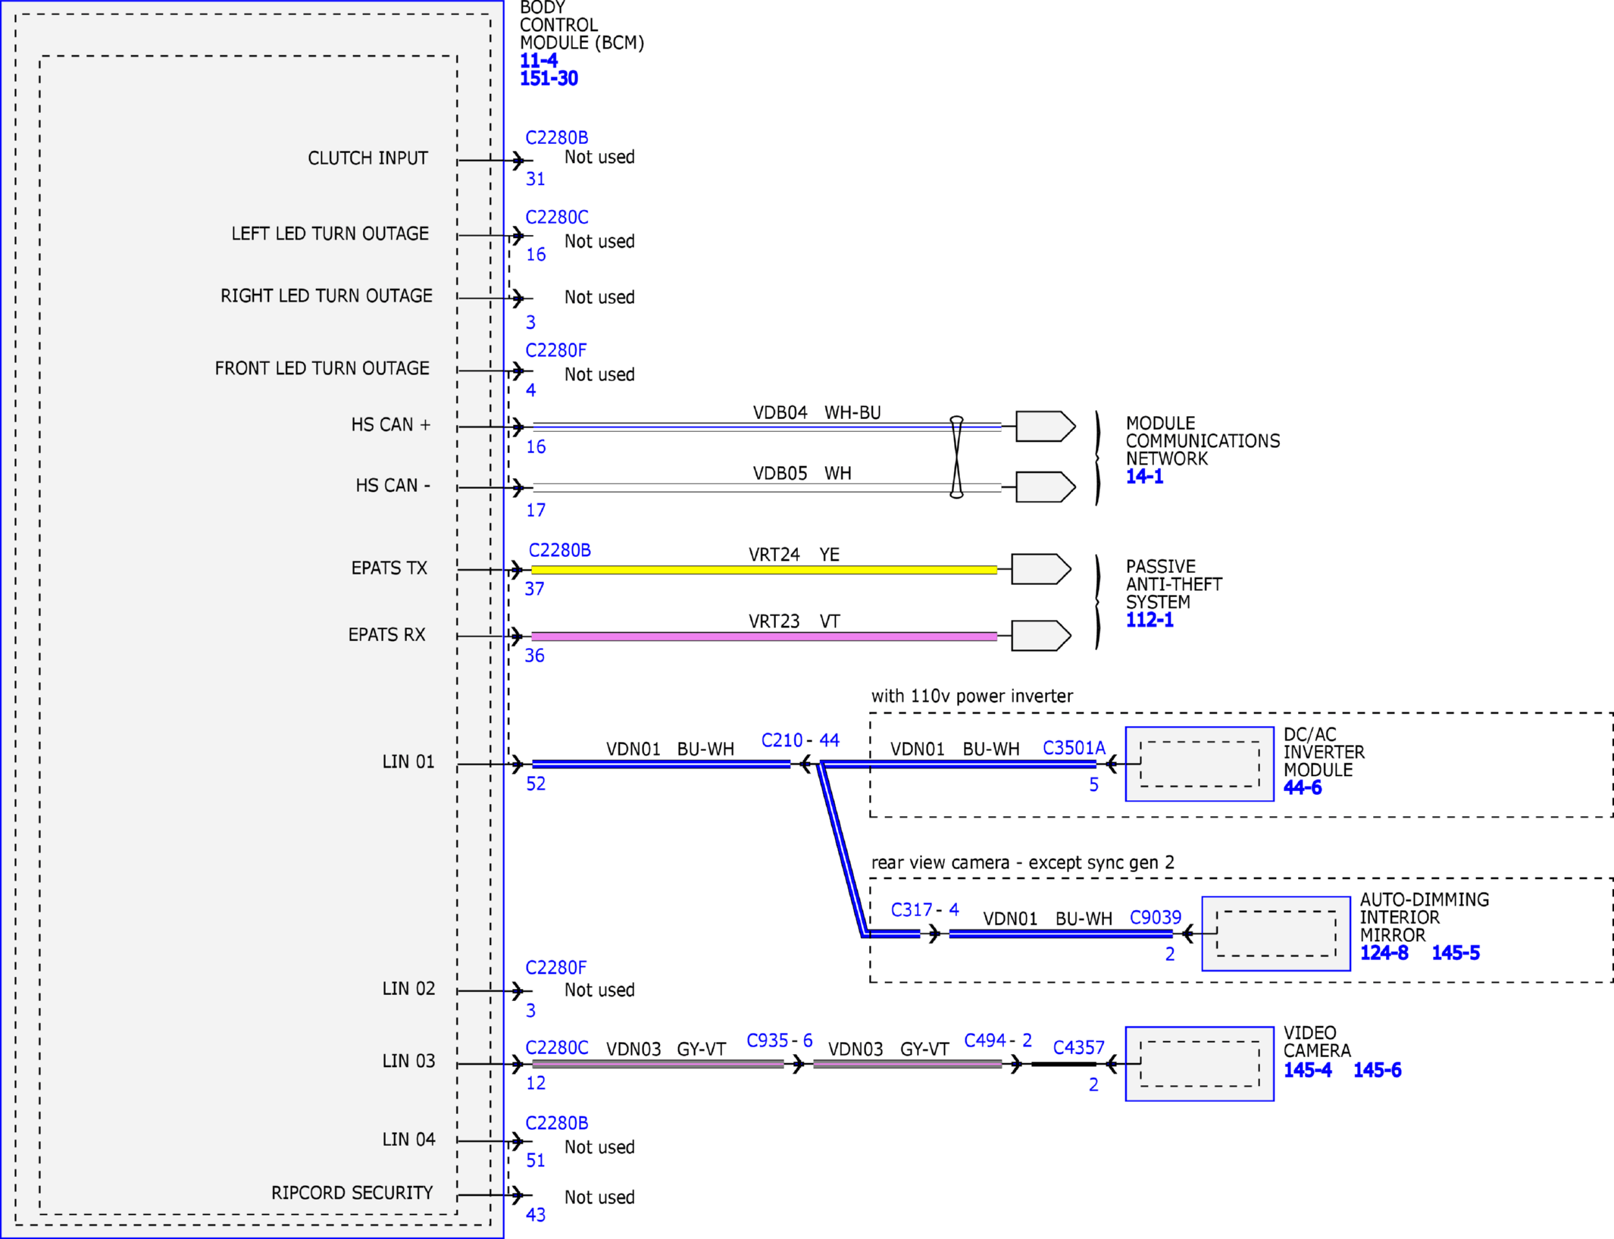Screen dimensions: 1614x1239
Task: Click the HS CAN + off-page arrow symbol
Action: 1046,427
